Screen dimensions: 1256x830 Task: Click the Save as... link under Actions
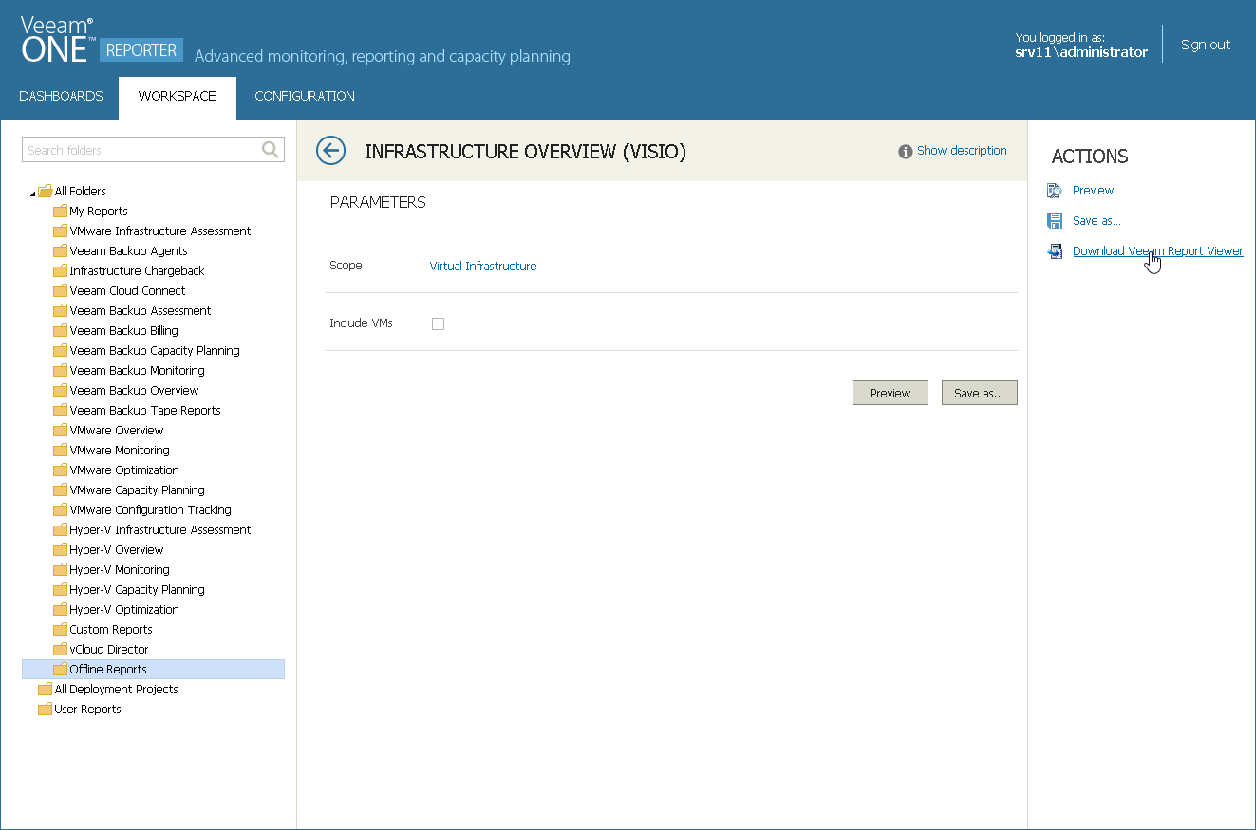point(1097,221)
